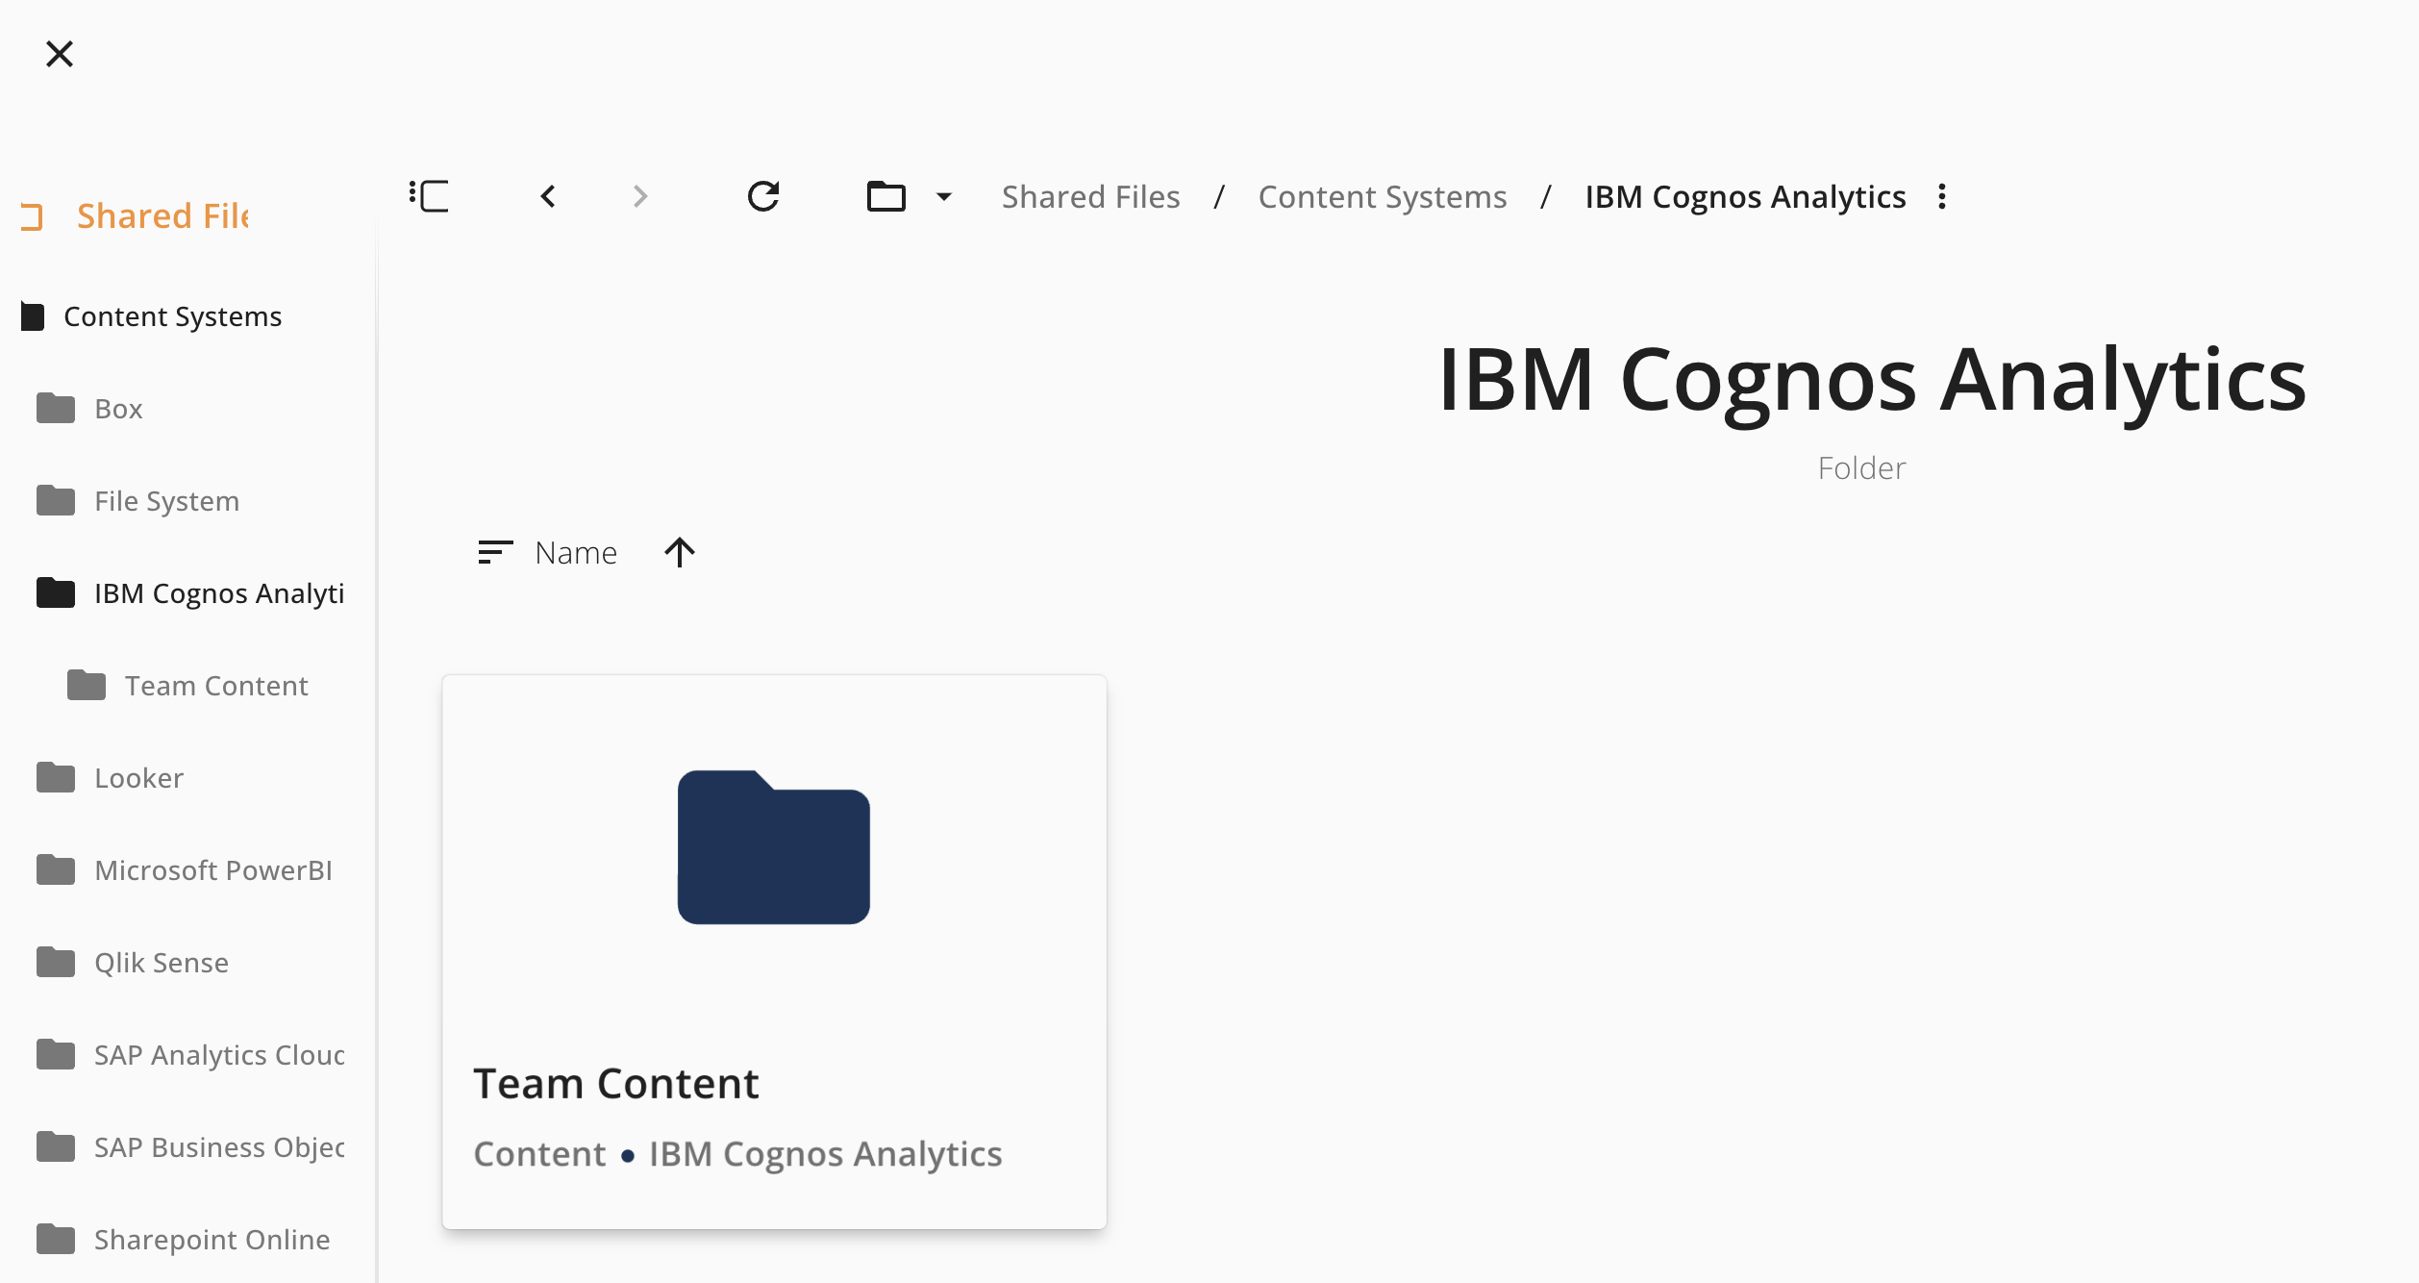The width and height of the screenshot is (2419, 1283).
Task: Click the Team Content card title
Action: [x=616, y=1083]
